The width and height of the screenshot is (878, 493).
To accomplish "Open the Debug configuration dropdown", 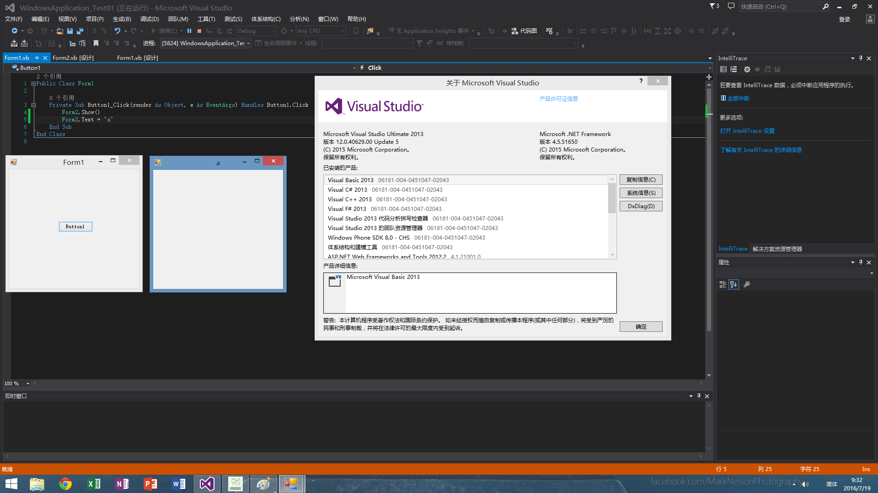I will (256, 31).
